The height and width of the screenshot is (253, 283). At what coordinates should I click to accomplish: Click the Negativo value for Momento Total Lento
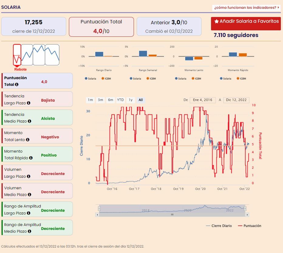pos(50,137)
